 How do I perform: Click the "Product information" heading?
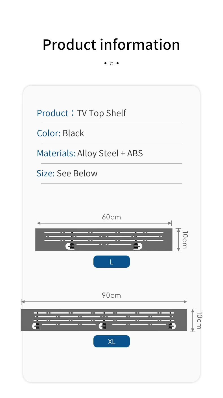[111, 45]
